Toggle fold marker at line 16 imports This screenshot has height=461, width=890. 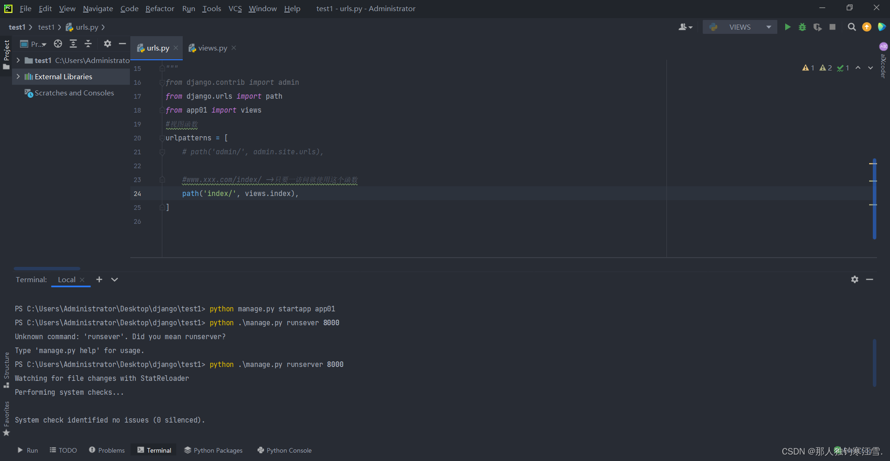(162, 82)
